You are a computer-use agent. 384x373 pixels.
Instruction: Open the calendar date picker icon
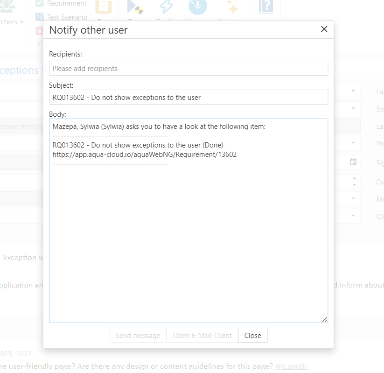pos(353,162)
